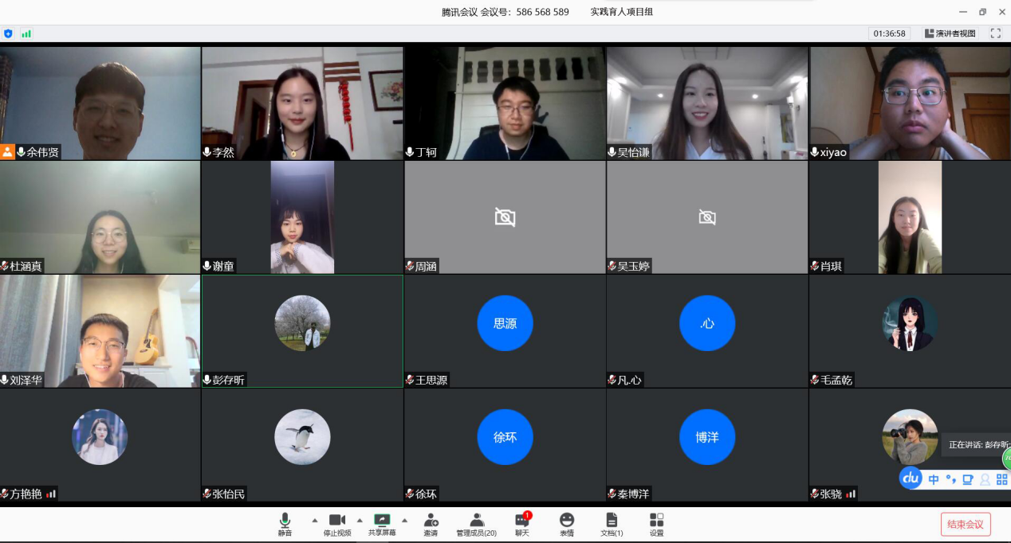Toggle Chinese input mode 中 in IME bar
This screenshot has width=1011, height=543.
(x=933, y=479)
